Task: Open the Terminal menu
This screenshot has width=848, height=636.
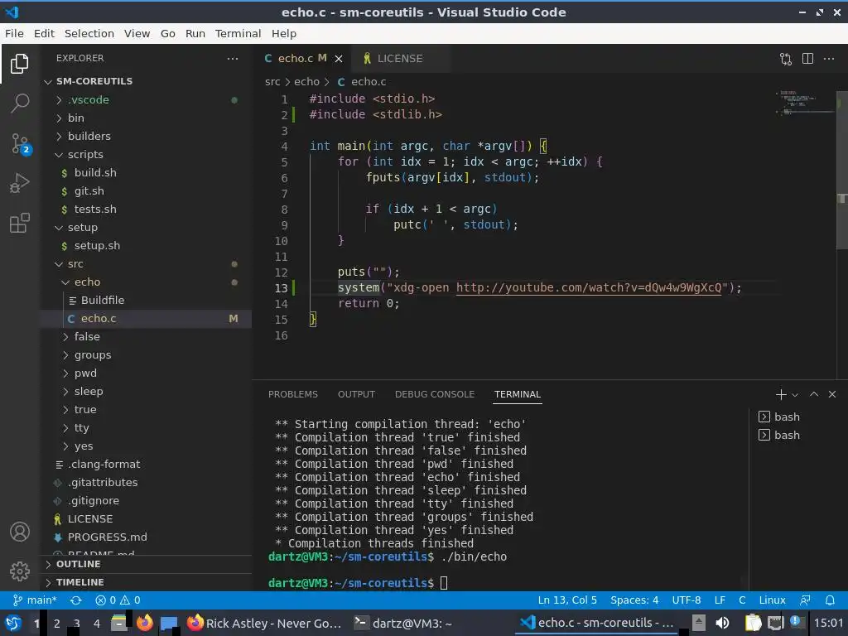Action: coord(238,33)
